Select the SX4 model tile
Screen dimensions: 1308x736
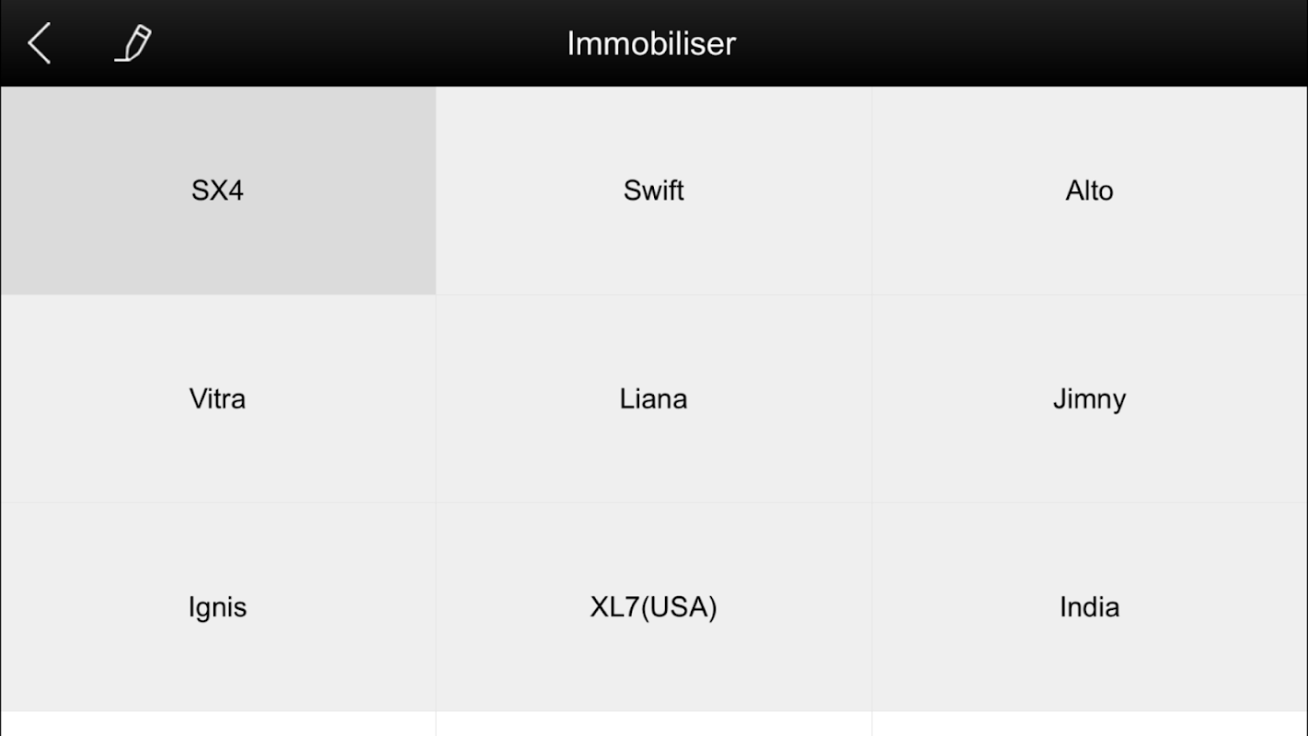218,190
